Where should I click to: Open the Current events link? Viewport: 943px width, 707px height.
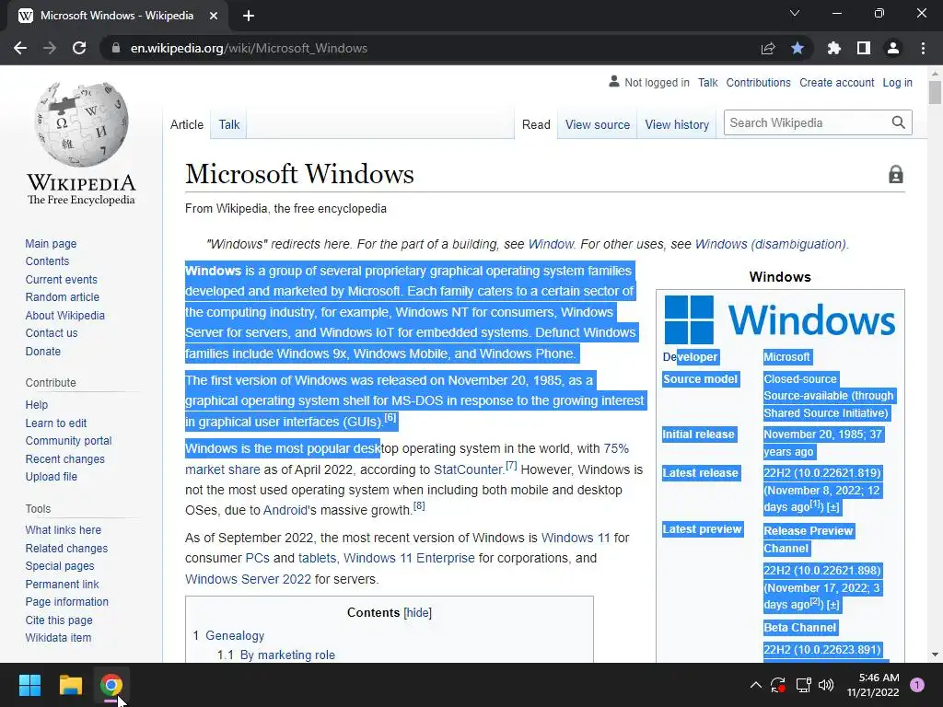pos(61,280)
